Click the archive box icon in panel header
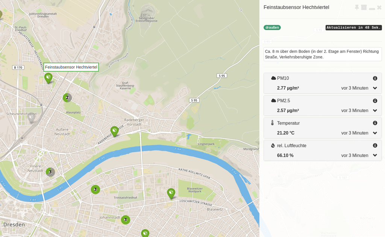 point(364,7)
